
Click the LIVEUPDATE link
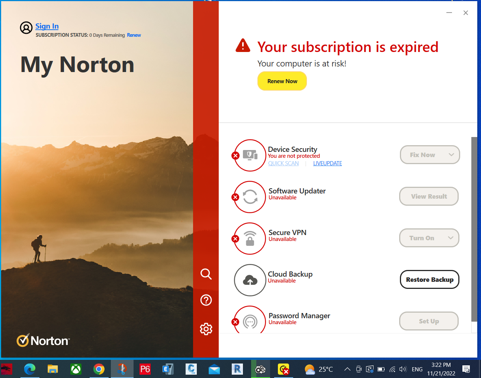(327, 163)
